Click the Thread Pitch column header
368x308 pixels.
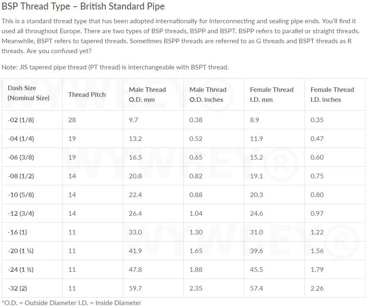tap(87, 94)
